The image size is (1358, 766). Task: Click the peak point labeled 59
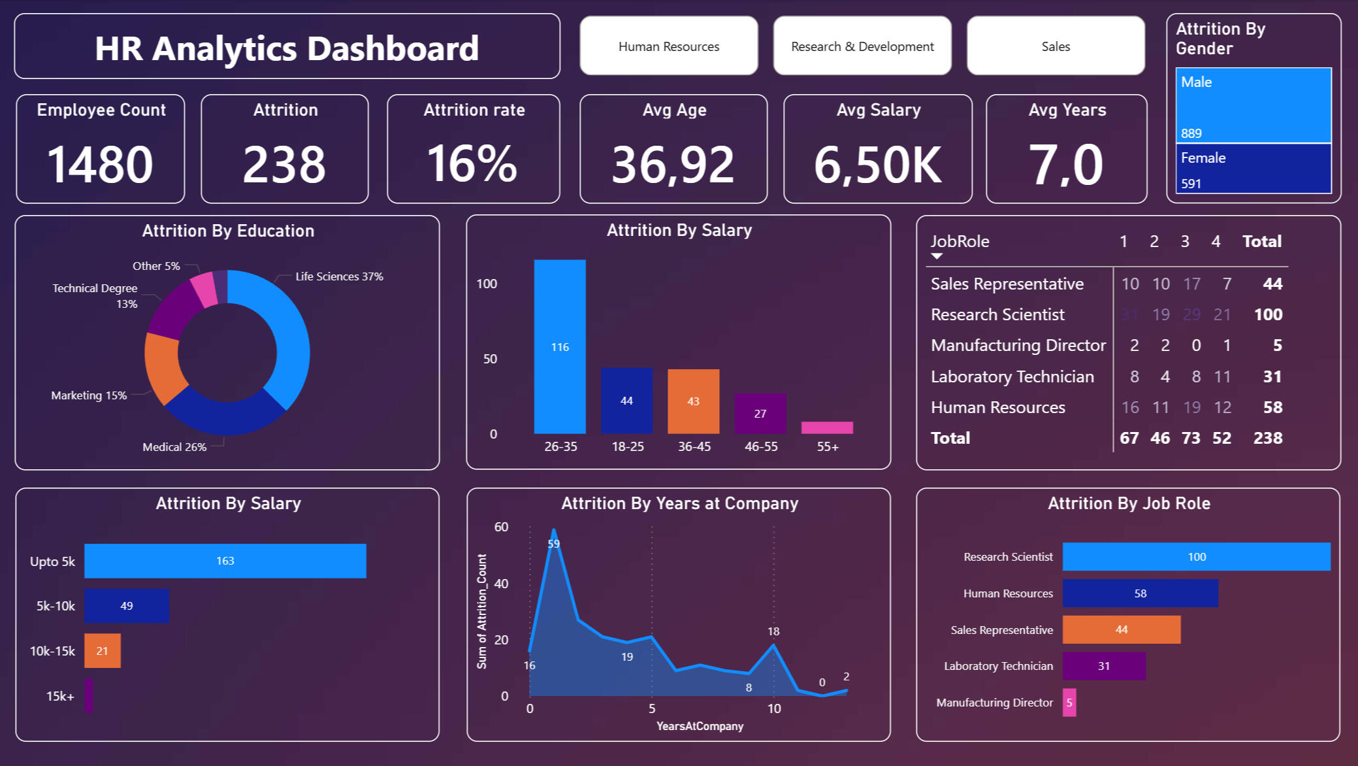click(554, 531)
